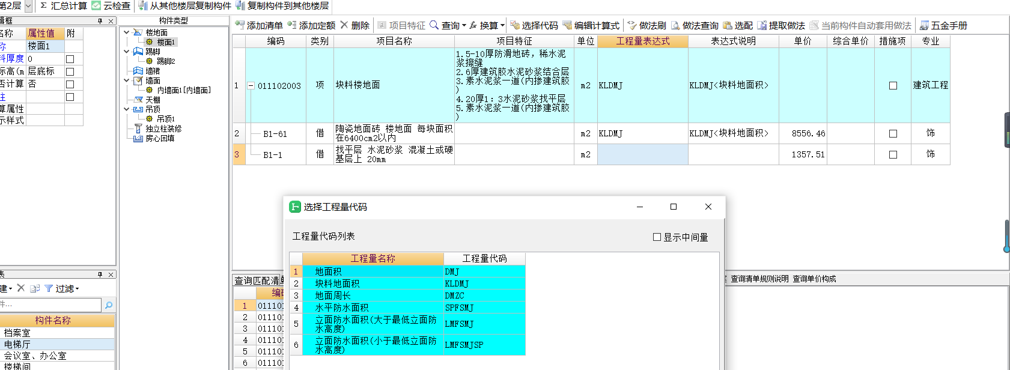Viewport: 1010px width, 370px height.
Task: Toggle 附加 checkbox for 厚度 property
Action: tap(70, 59)
